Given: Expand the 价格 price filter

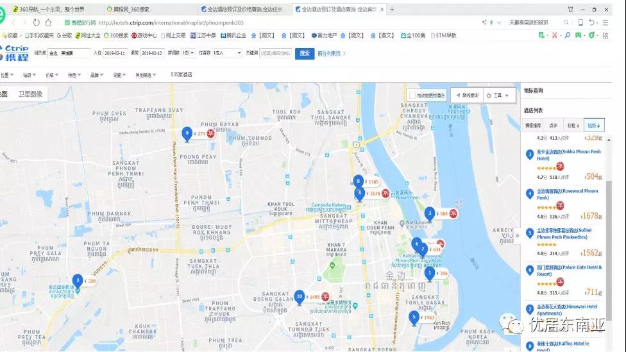Looking at the screenshot, I should [x=51, y=74].
